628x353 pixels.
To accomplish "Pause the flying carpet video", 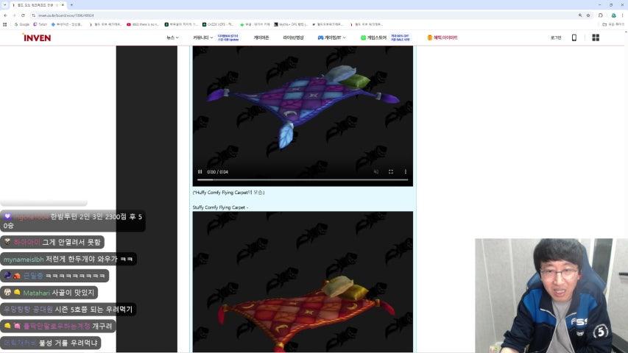I will [x=200, y=171].
